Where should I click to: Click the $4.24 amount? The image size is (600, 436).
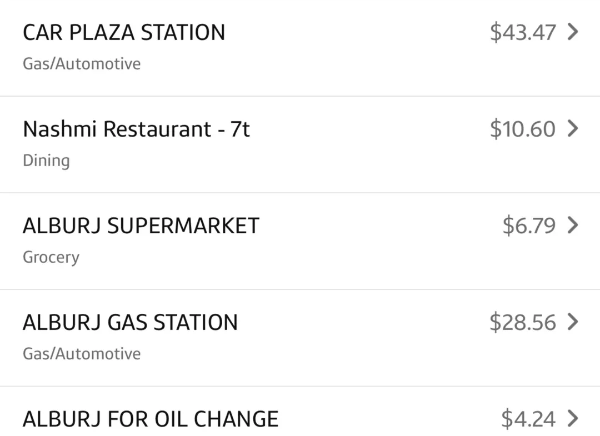click(528, 419)
